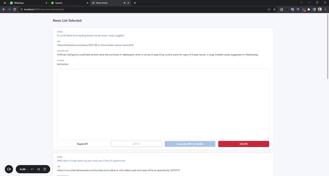Screen dimensions: 329x176
Task: Click the recording indicator tab icon
Action: tap(5, 3)
